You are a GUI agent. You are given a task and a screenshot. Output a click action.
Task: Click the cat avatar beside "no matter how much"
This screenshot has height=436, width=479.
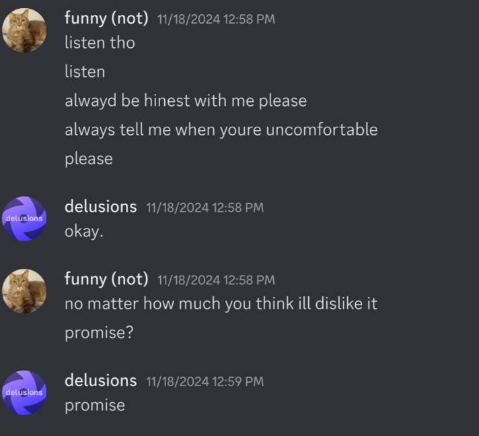click(25, 291)
